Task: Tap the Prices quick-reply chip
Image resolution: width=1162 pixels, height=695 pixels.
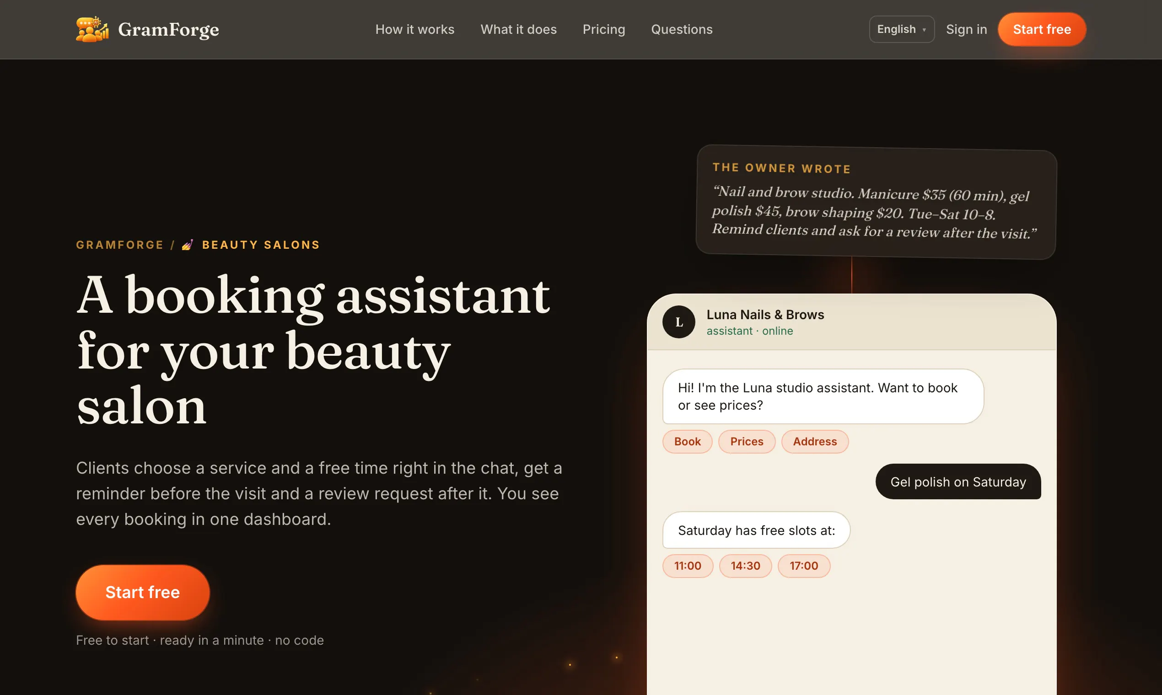Action: pos(747,442)
